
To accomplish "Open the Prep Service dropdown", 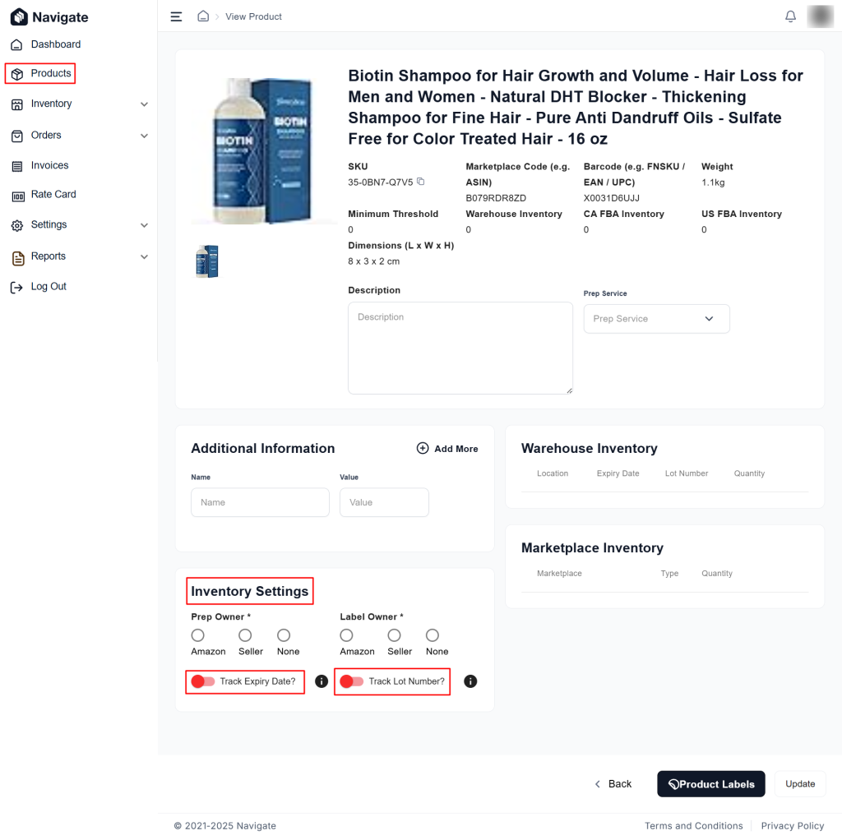I will (x=656, y=319).
